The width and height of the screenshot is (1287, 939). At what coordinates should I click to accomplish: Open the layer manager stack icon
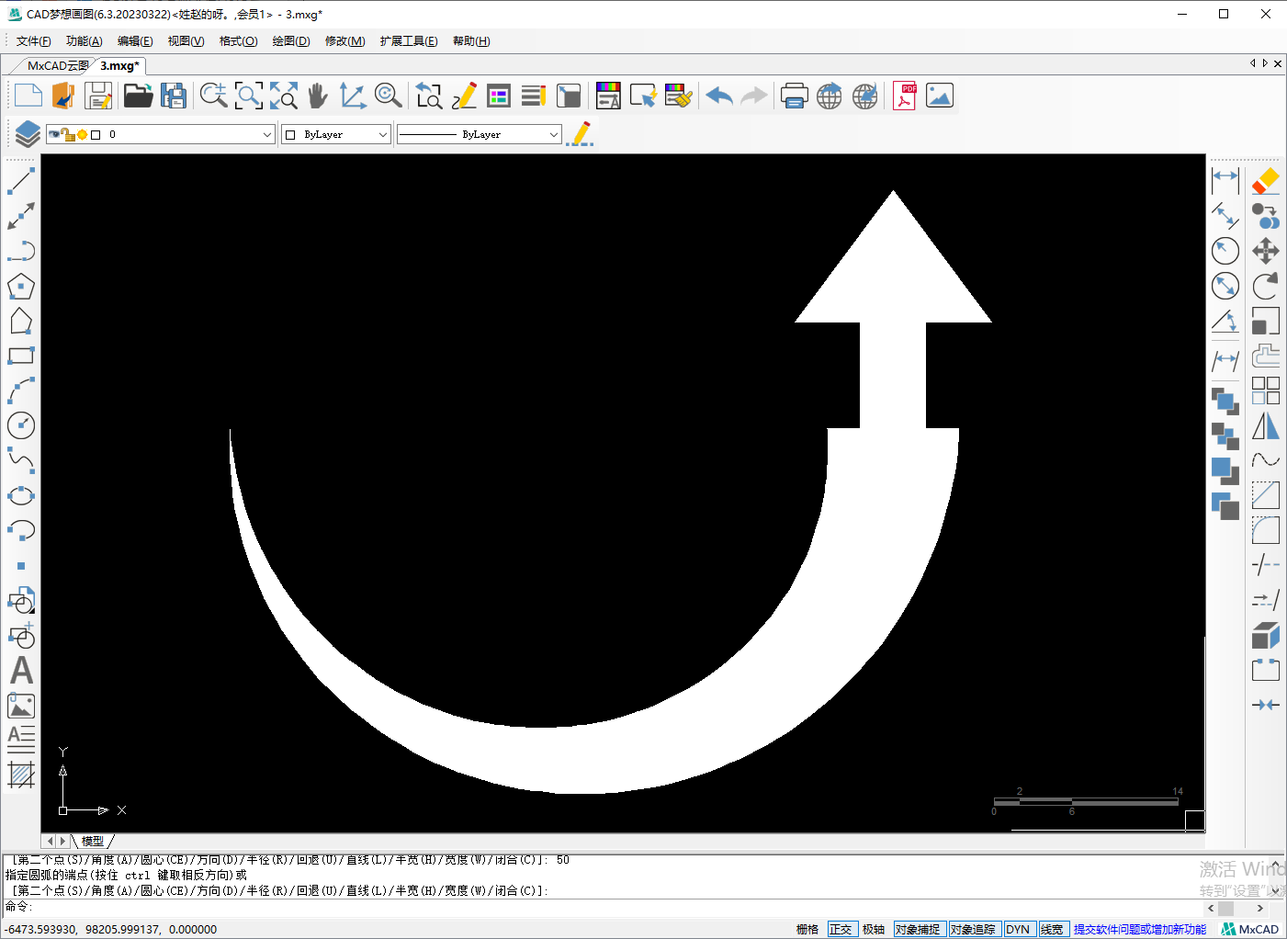pos(27,134)
